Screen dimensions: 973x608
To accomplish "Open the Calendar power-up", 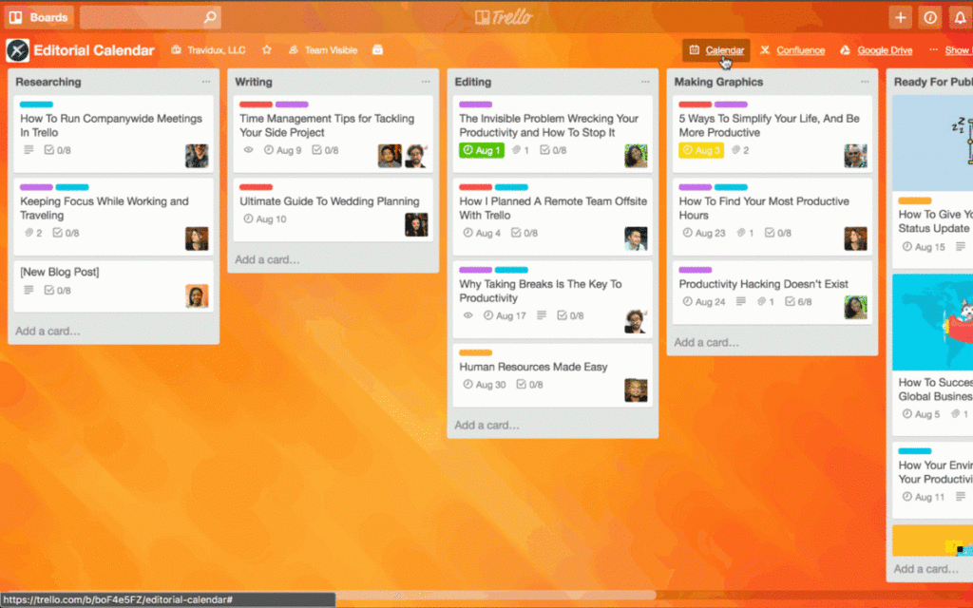I will pos(716,50).
